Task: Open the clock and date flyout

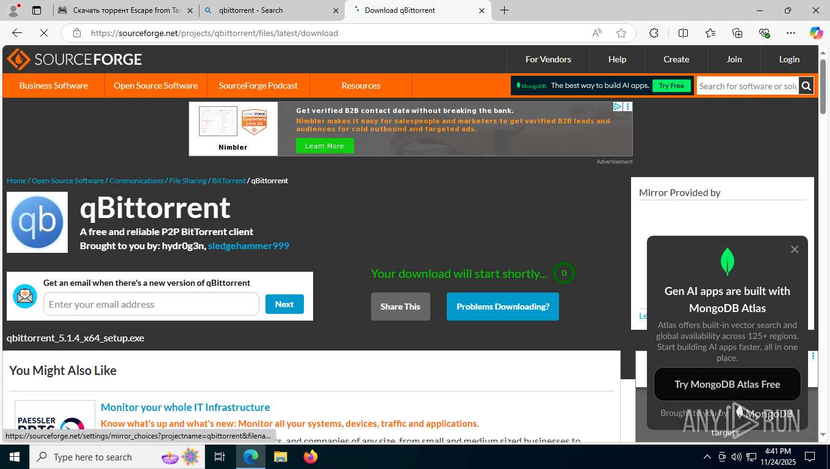Action: click(778, 457)
